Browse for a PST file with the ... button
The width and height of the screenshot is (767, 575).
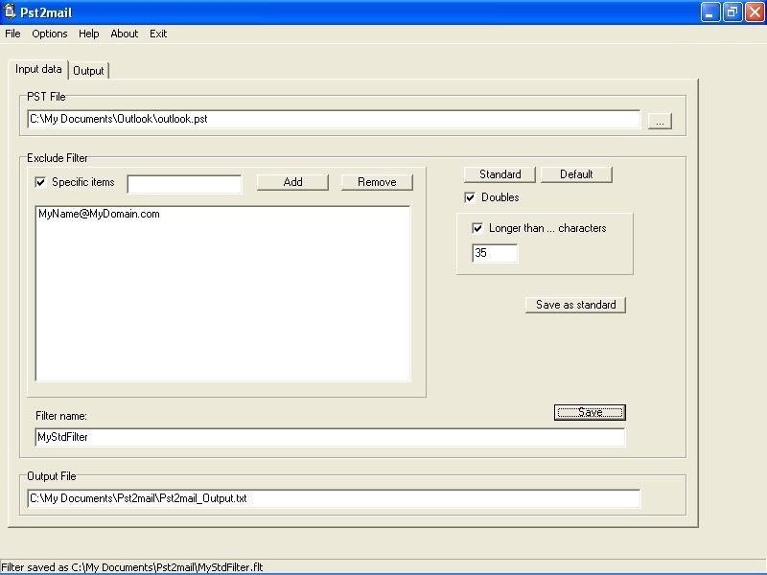pos(660,122)
